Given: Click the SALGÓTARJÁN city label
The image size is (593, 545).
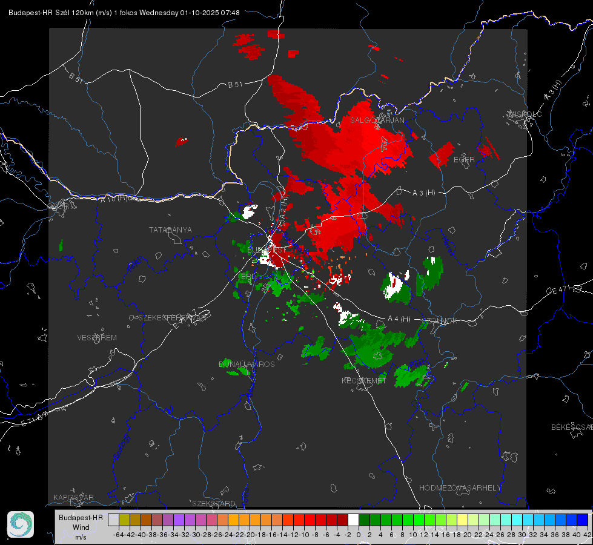Looking at the screenshot, I should (377, 121).
